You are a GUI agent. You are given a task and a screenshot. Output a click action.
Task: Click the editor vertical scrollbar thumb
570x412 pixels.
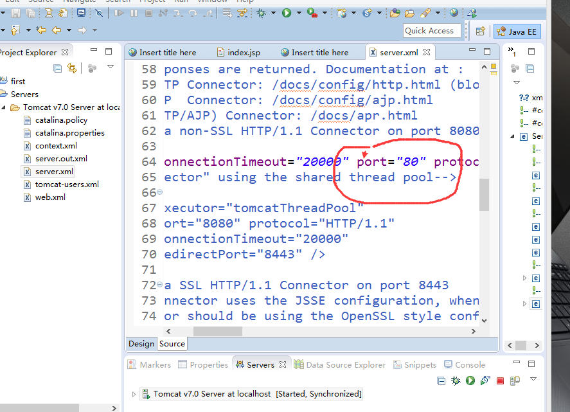tap(484, 195)
